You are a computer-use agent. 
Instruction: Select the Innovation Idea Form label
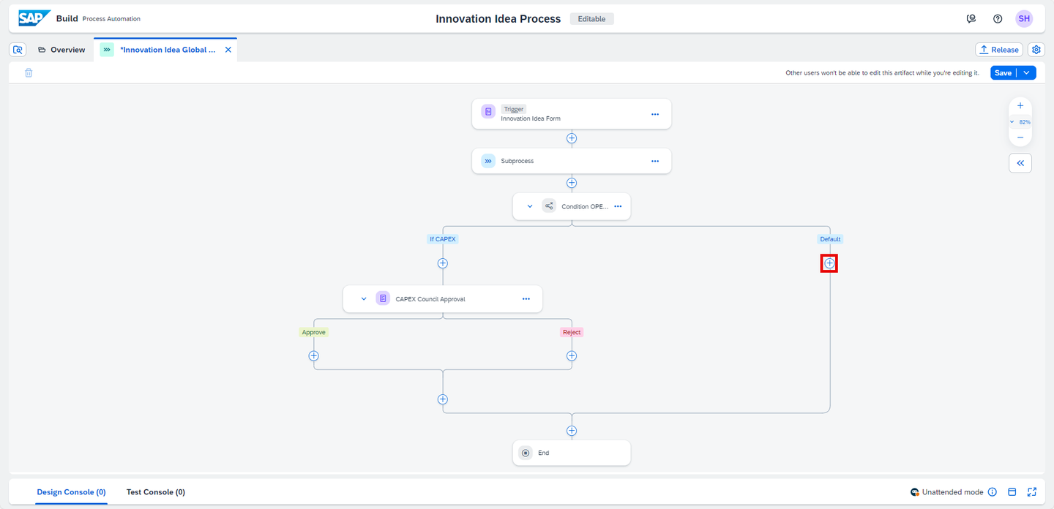[x=531, y=118]
